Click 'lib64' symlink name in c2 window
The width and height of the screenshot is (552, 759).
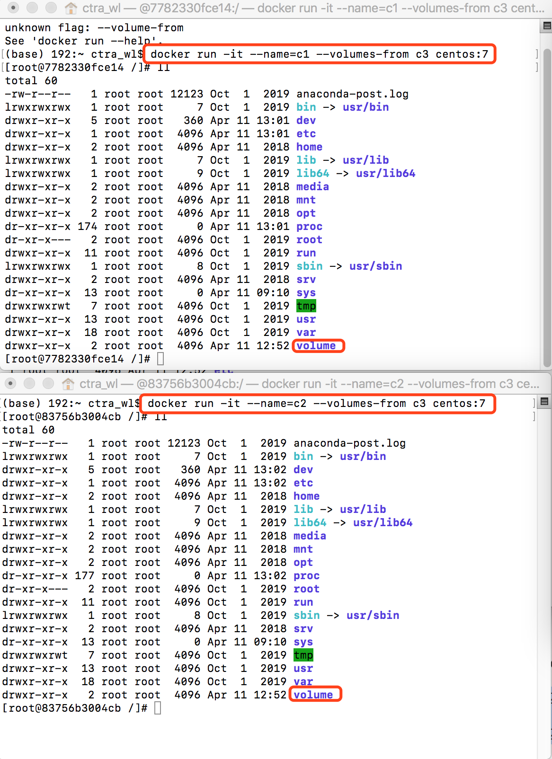coord(310,523)
